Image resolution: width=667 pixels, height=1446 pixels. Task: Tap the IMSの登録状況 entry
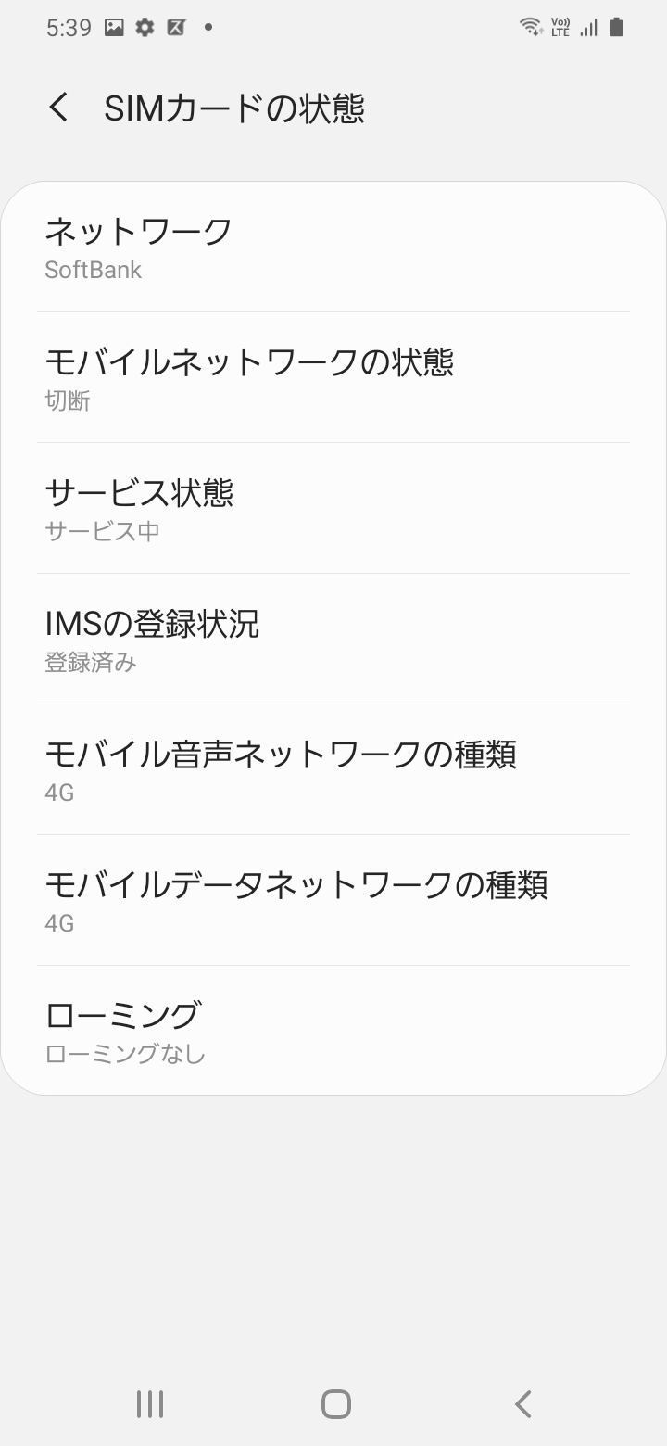[333, 640]
